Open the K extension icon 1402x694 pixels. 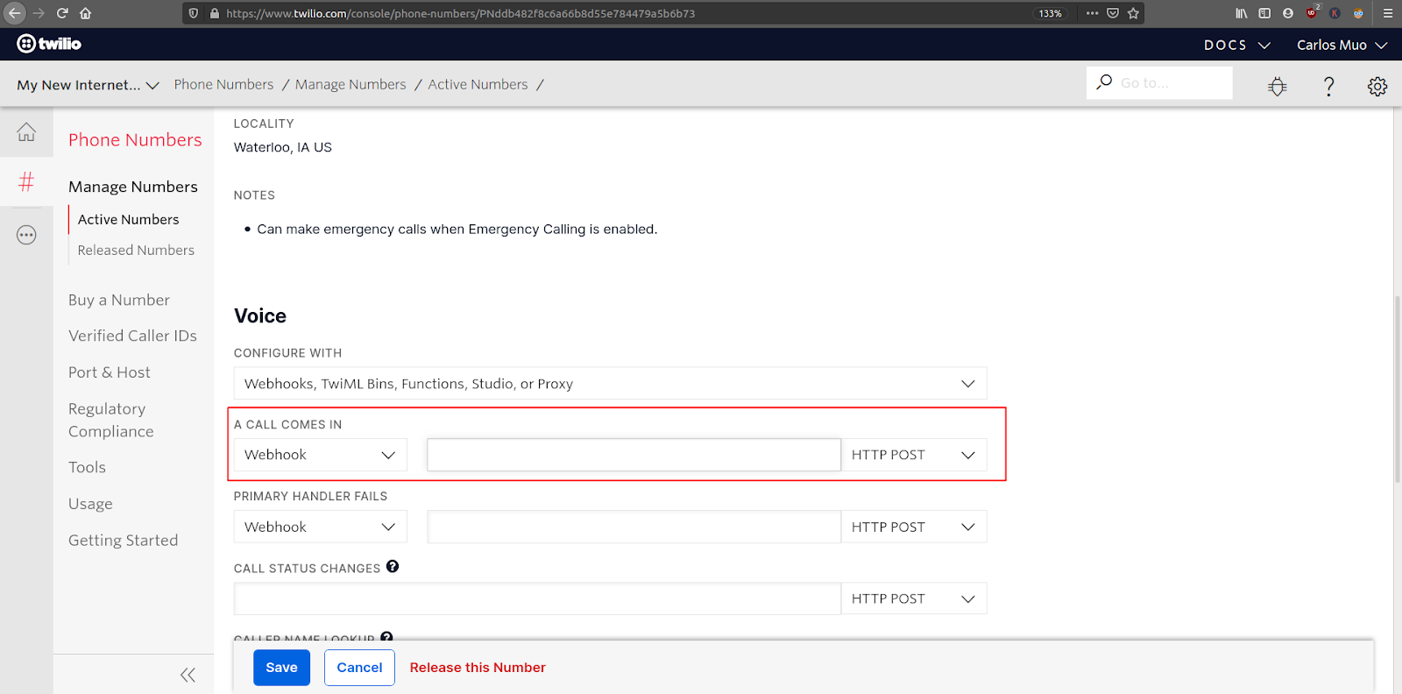tap(1335, 13)
